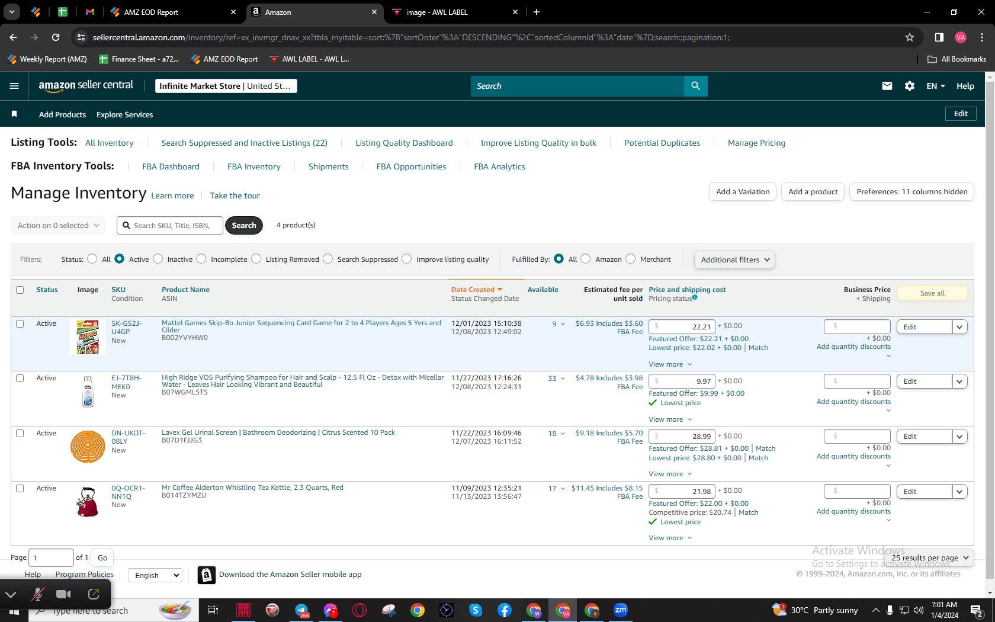Select the Mr Coffee Tea Kettle row checkbox

pos(20,489)
